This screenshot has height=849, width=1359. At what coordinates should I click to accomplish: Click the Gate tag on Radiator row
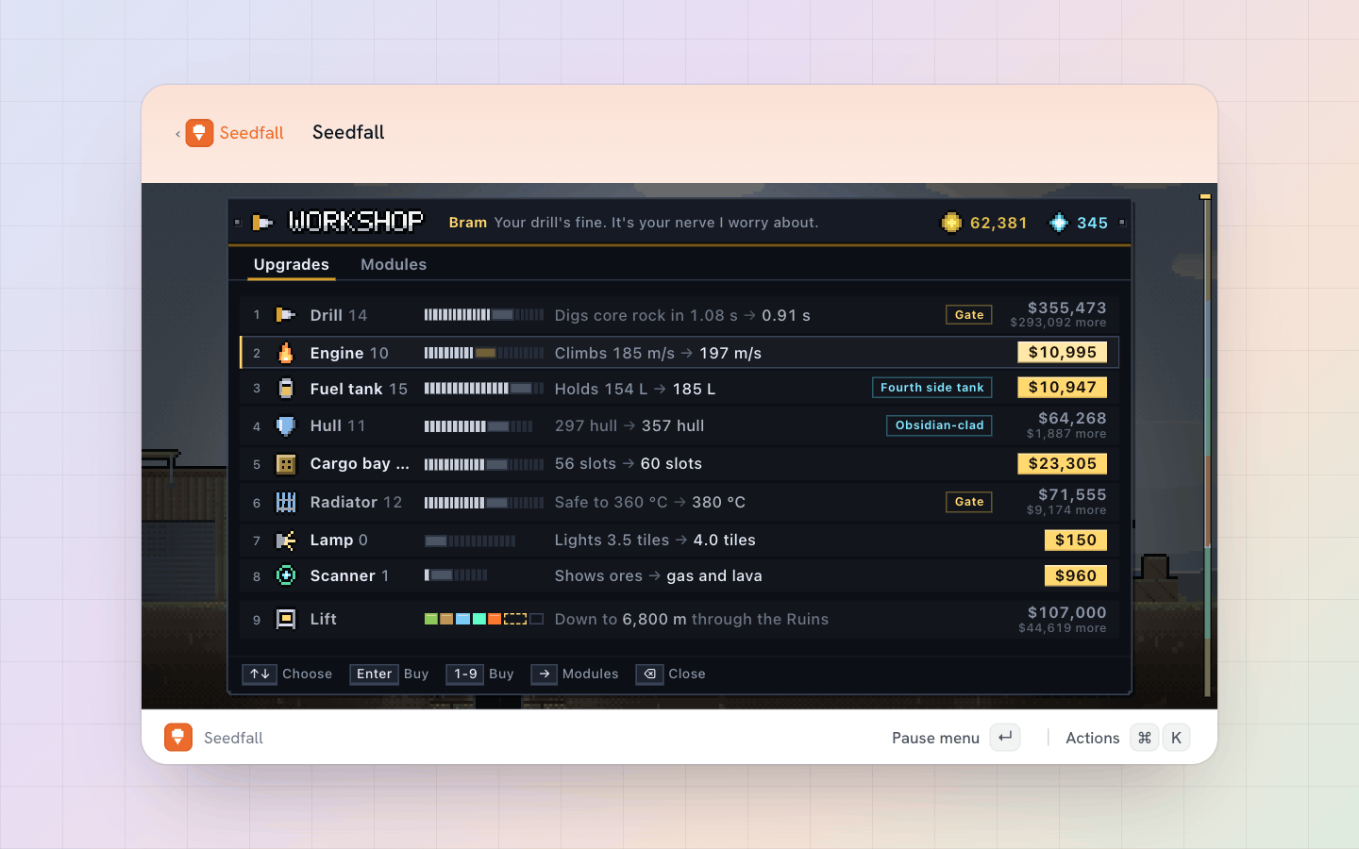pos(969,502)
